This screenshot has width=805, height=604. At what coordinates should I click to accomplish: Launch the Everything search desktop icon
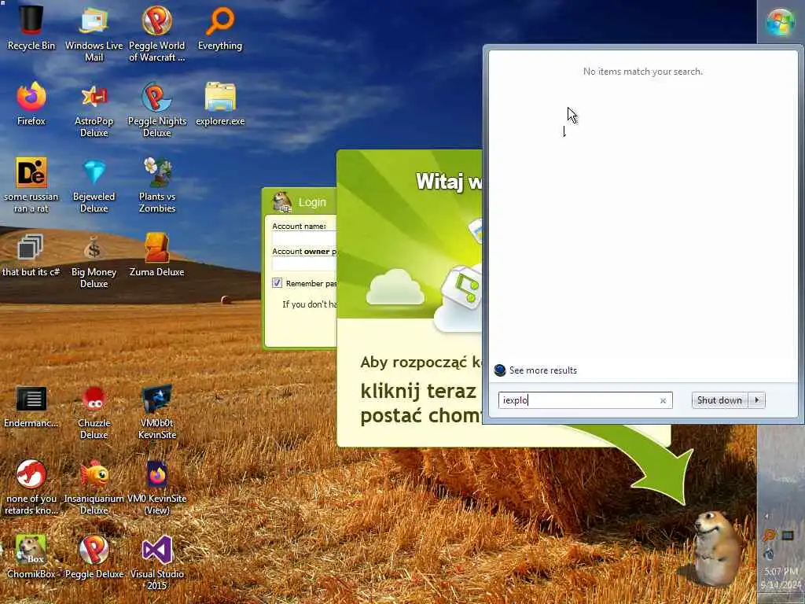(220, 28)
